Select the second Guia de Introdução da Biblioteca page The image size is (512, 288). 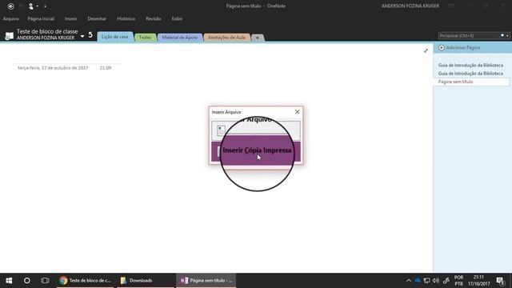(x=470, y=74)
